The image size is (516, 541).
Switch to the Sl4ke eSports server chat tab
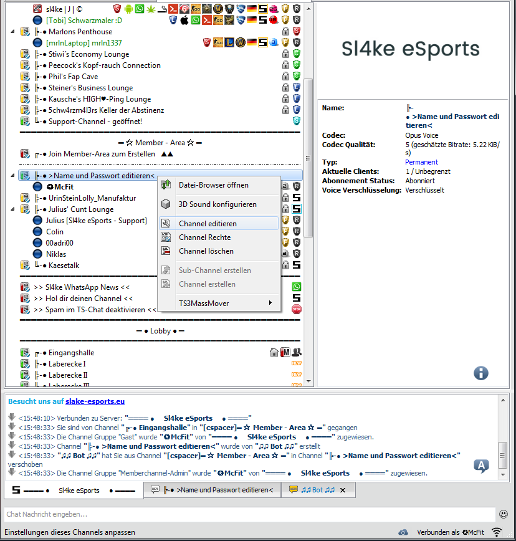pyautogui.click(x=74, y=491)
